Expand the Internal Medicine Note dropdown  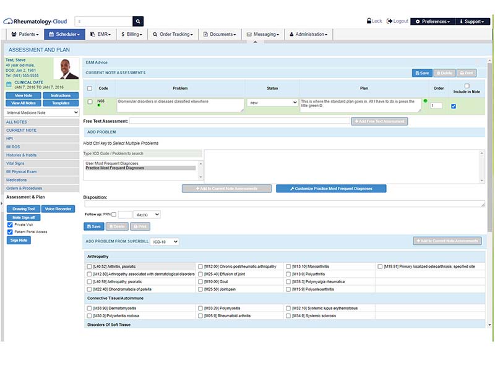click(x=41, y=113)
